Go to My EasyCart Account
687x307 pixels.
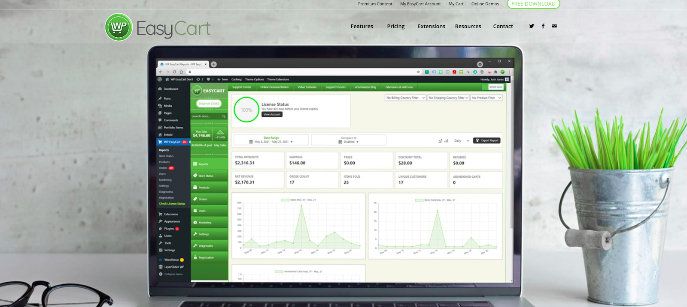coord(420,4)
